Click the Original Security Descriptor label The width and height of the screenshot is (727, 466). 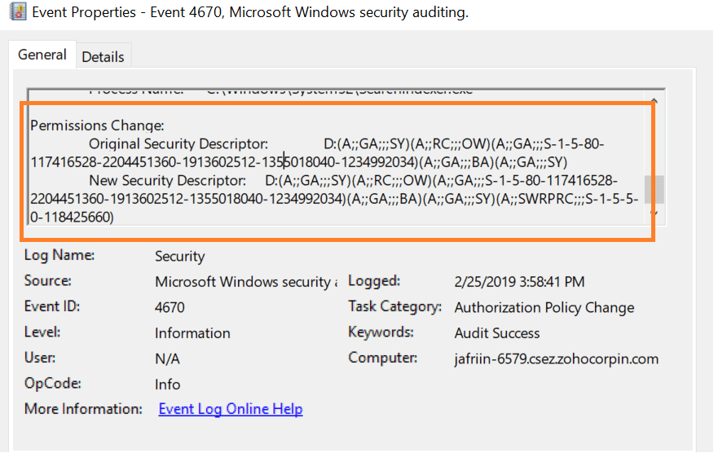click(178, 144)
